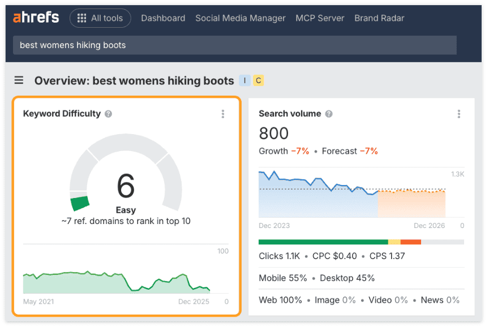Open the All tools menu
Image resolution: width=489 pixels, height=327 pixels.
coord(100,18)
